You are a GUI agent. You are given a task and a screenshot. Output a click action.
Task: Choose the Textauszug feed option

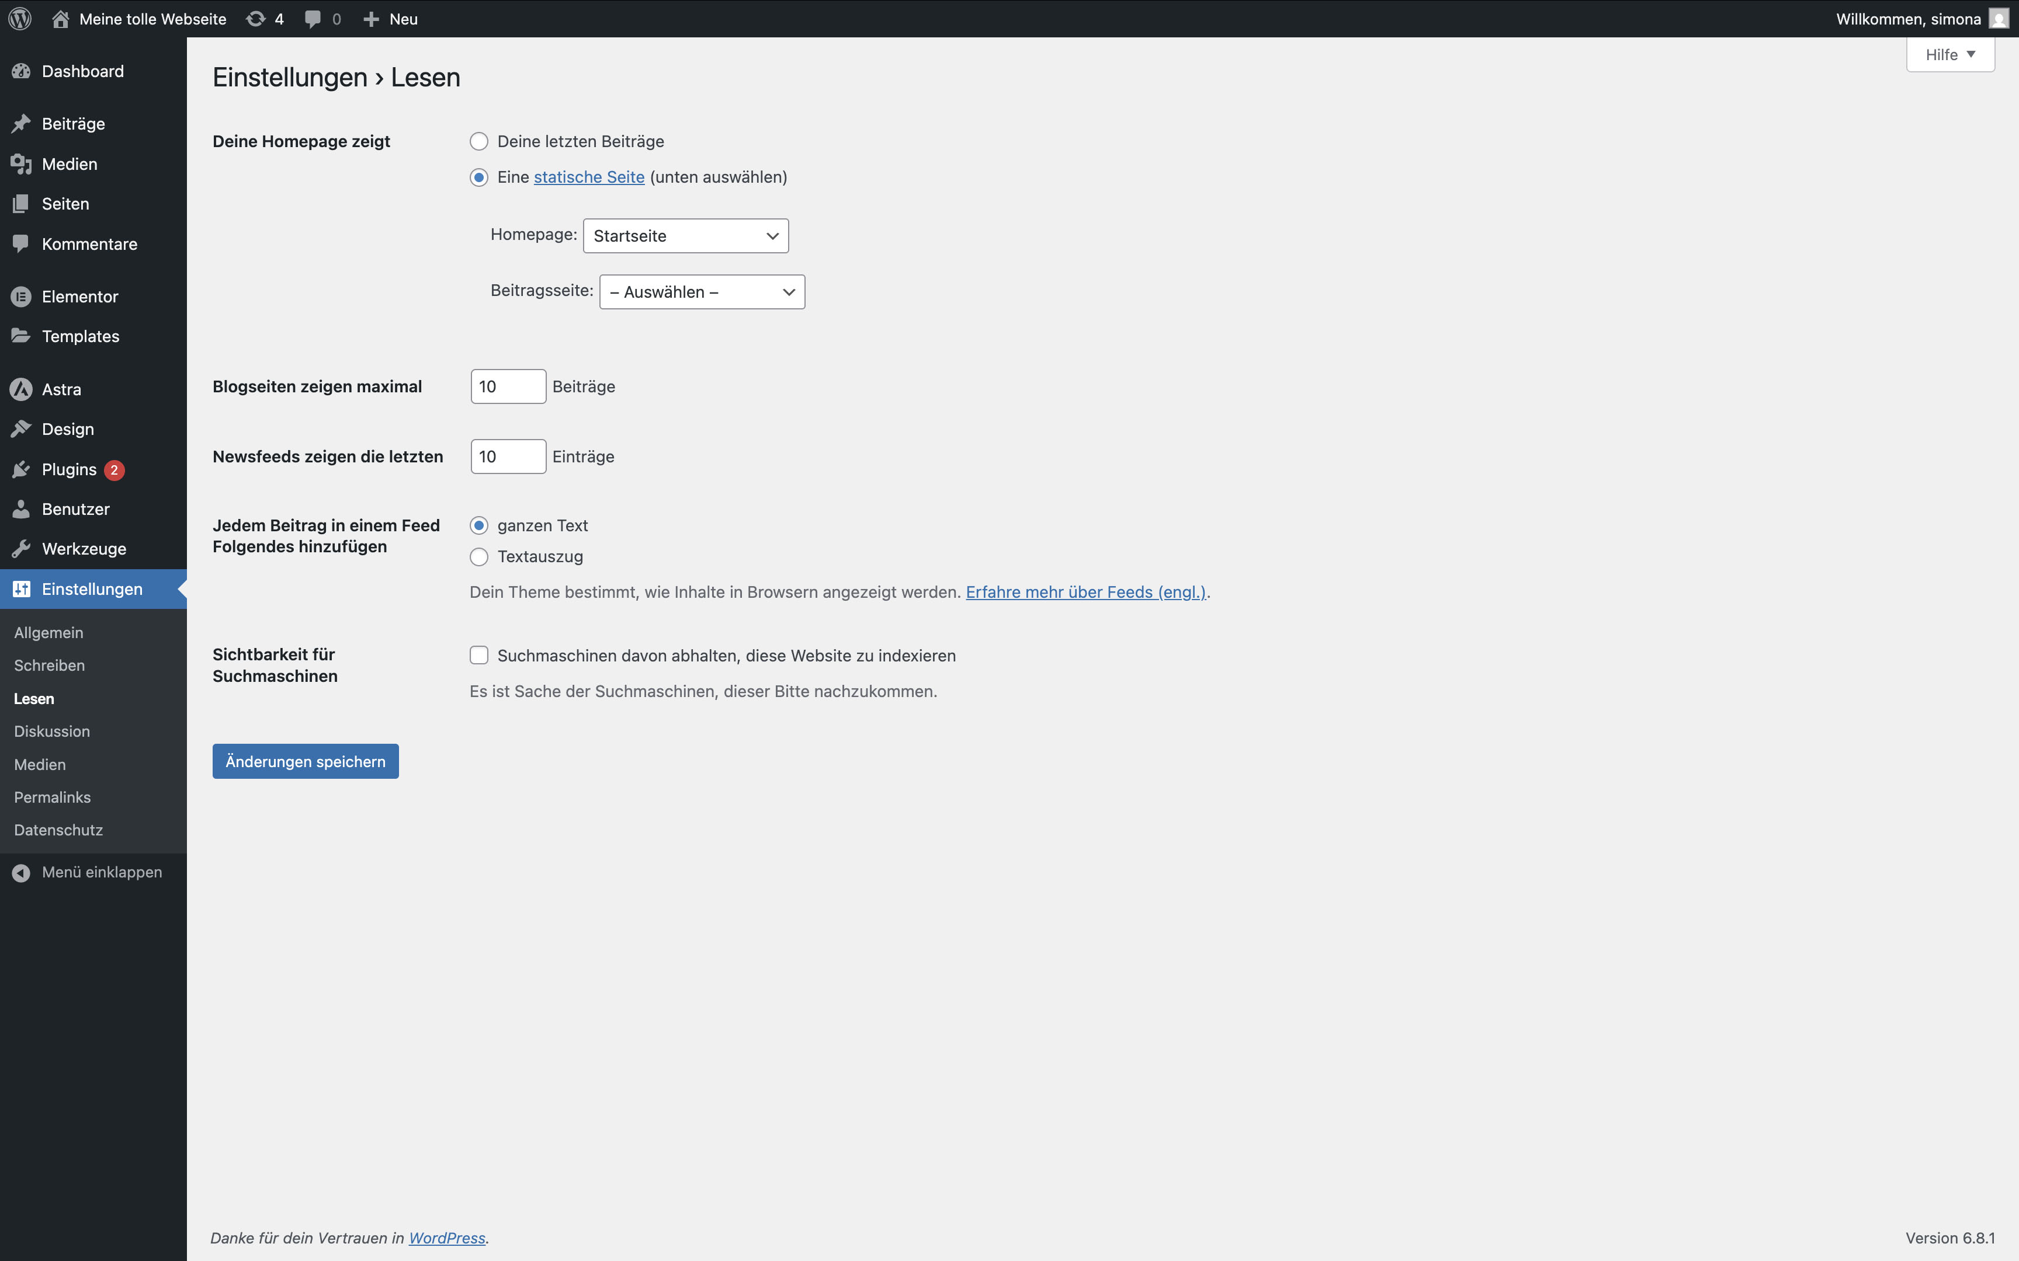479,557
